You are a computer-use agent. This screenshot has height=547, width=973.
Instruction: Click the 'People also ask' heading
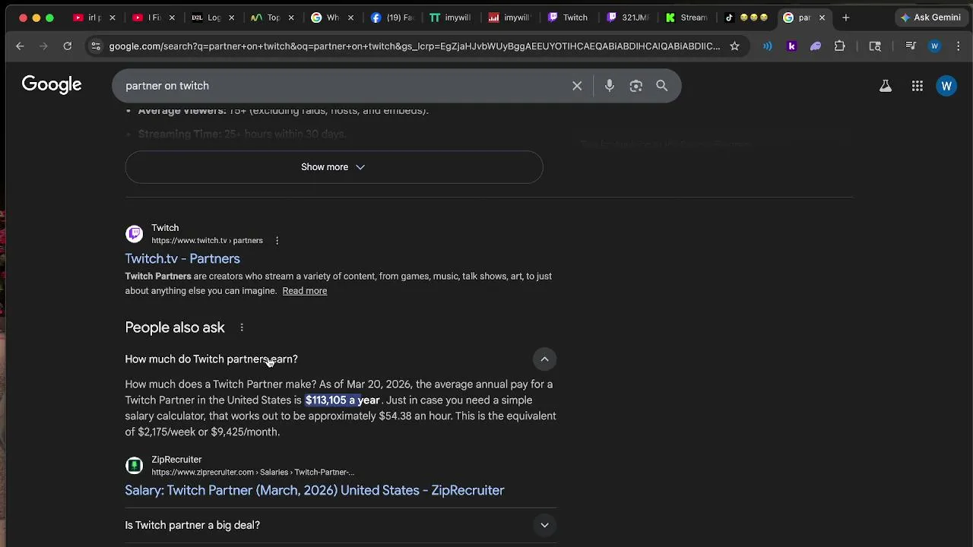click(x=175, y=327)
